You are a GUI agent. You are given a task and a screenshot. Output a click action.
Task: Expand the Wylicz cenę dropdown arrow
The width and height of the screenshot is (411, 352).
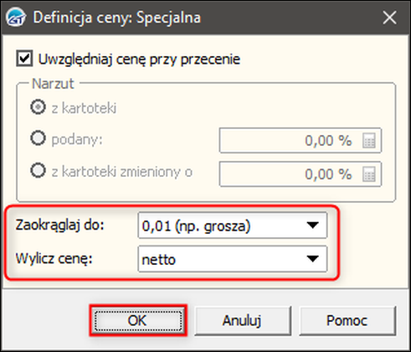coord(312,259)
